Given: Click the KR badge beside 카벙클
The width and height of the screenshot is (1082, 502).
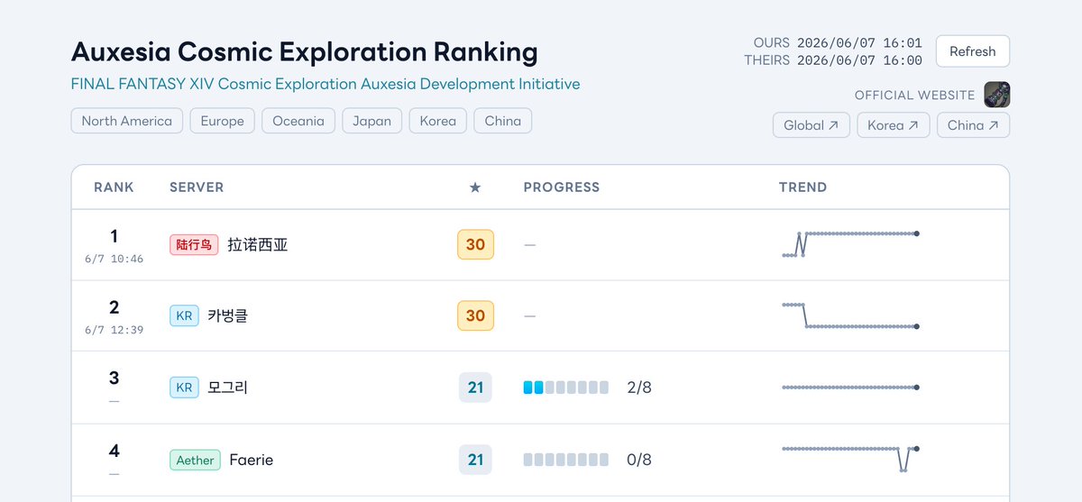Looking at the screenshot, I should click(x=184, y=315).
